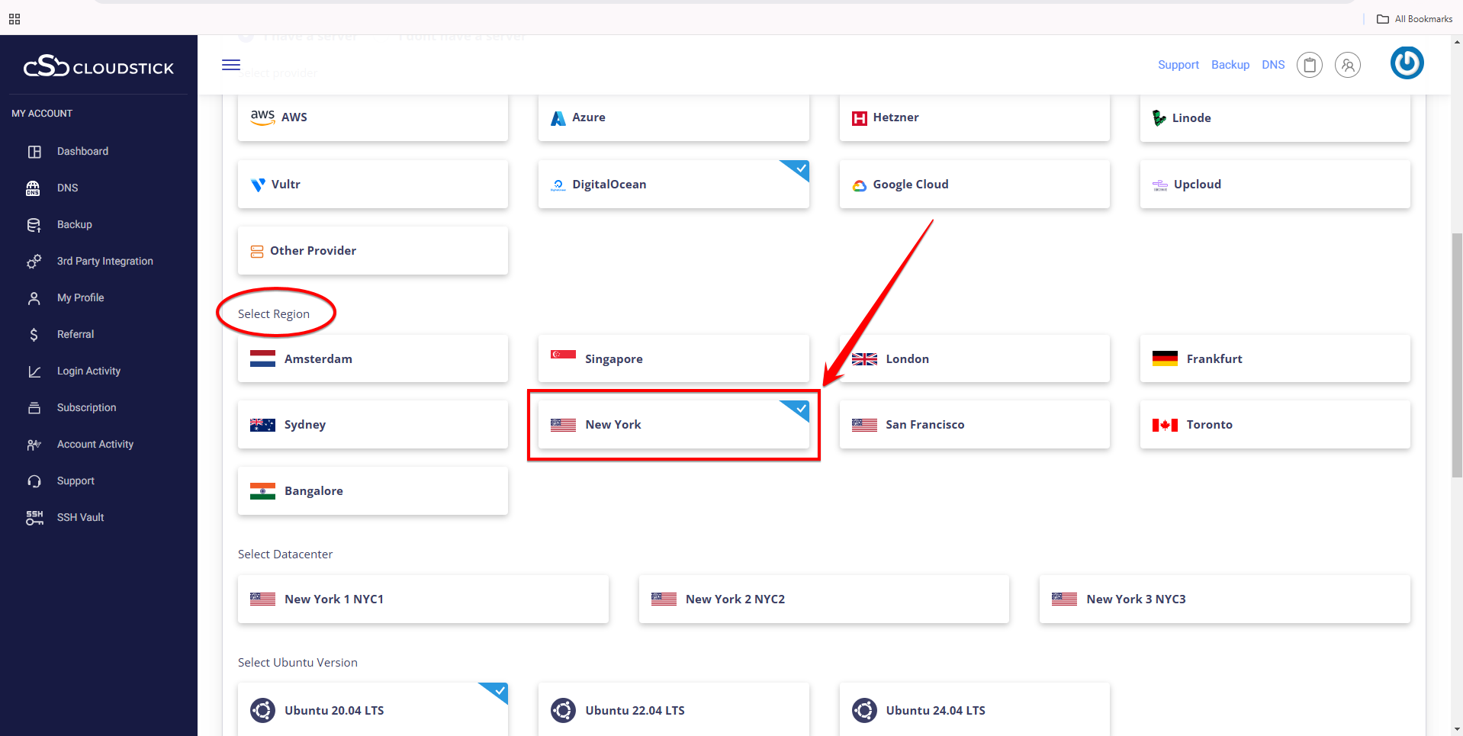Go to Dashboard in sidebar

(x=82, y=151)
